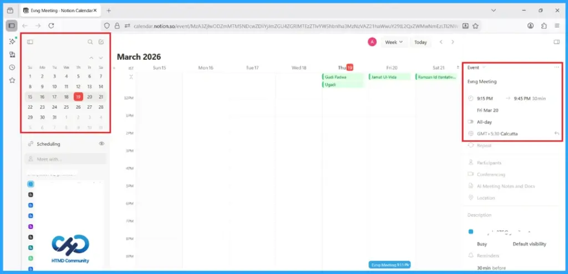Open the user avatar "A" menu
Screen dimensions: 568x274
point(372,42)
